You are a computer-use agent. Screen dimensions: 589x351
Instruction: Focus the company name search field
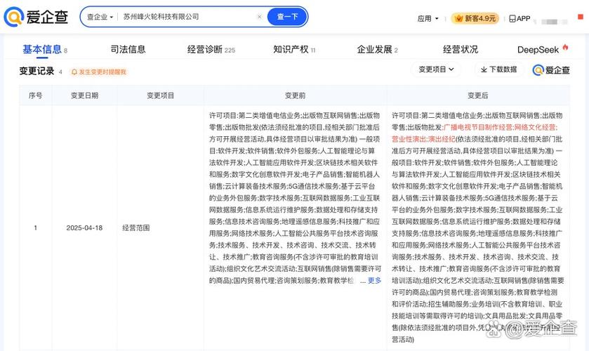click(188, 17)
